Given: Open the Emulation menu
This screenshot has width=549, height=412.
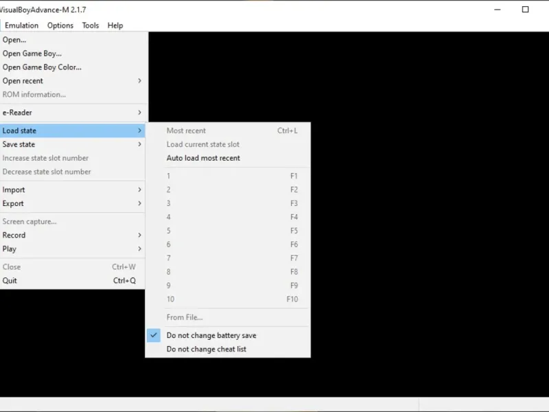Looking at the screenshot, I should 21,25.
